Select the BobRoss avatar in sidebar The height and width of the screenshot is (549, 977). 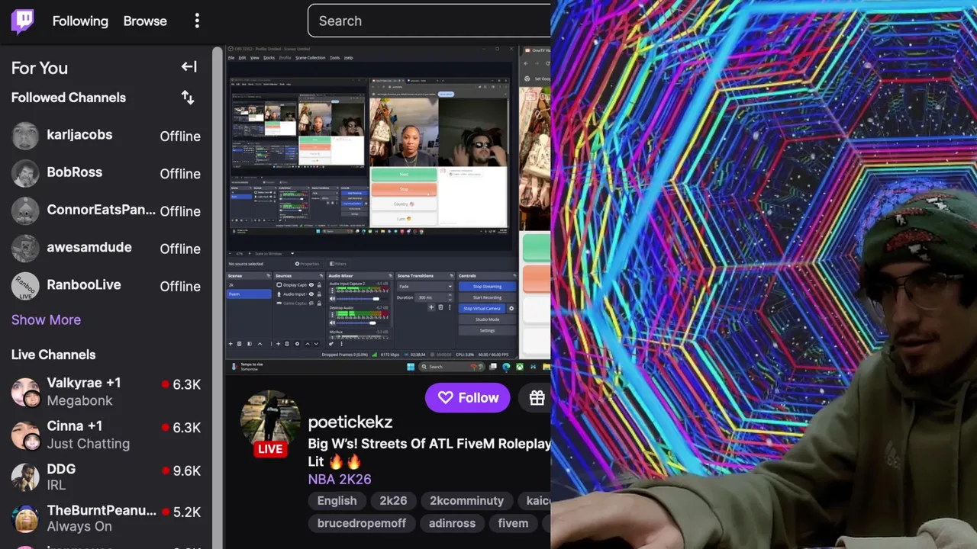tap(25, 173)
